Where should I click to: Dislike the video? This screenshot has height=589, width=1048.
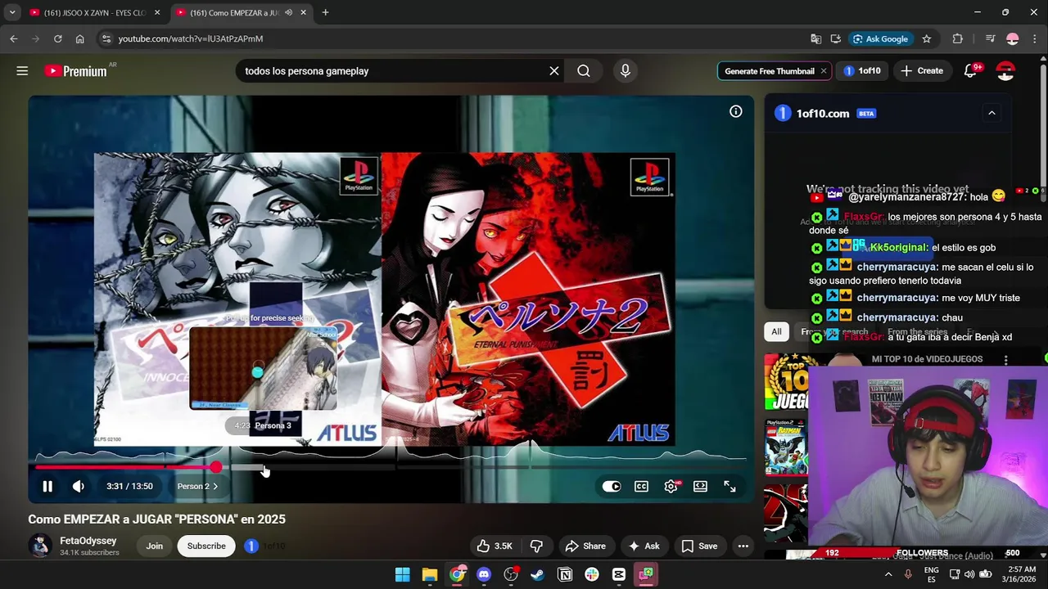click(537, 546)
